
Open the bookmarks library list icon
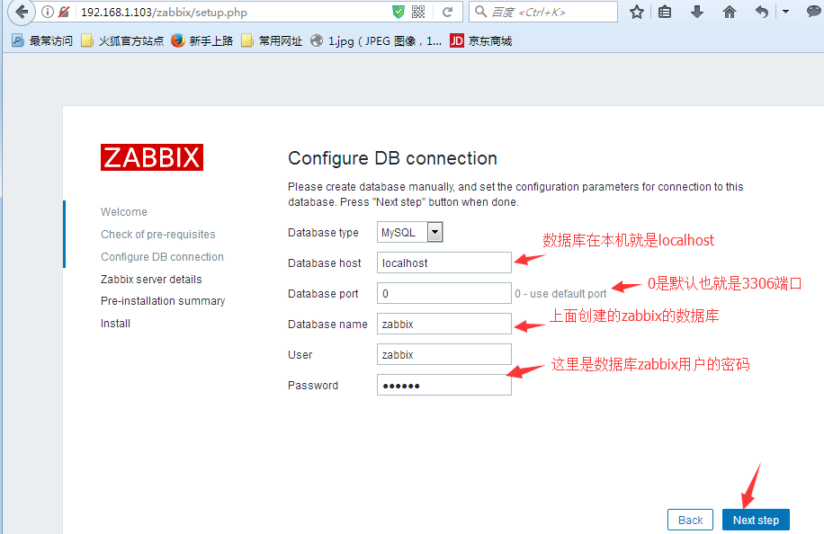[x=665, y=12]
